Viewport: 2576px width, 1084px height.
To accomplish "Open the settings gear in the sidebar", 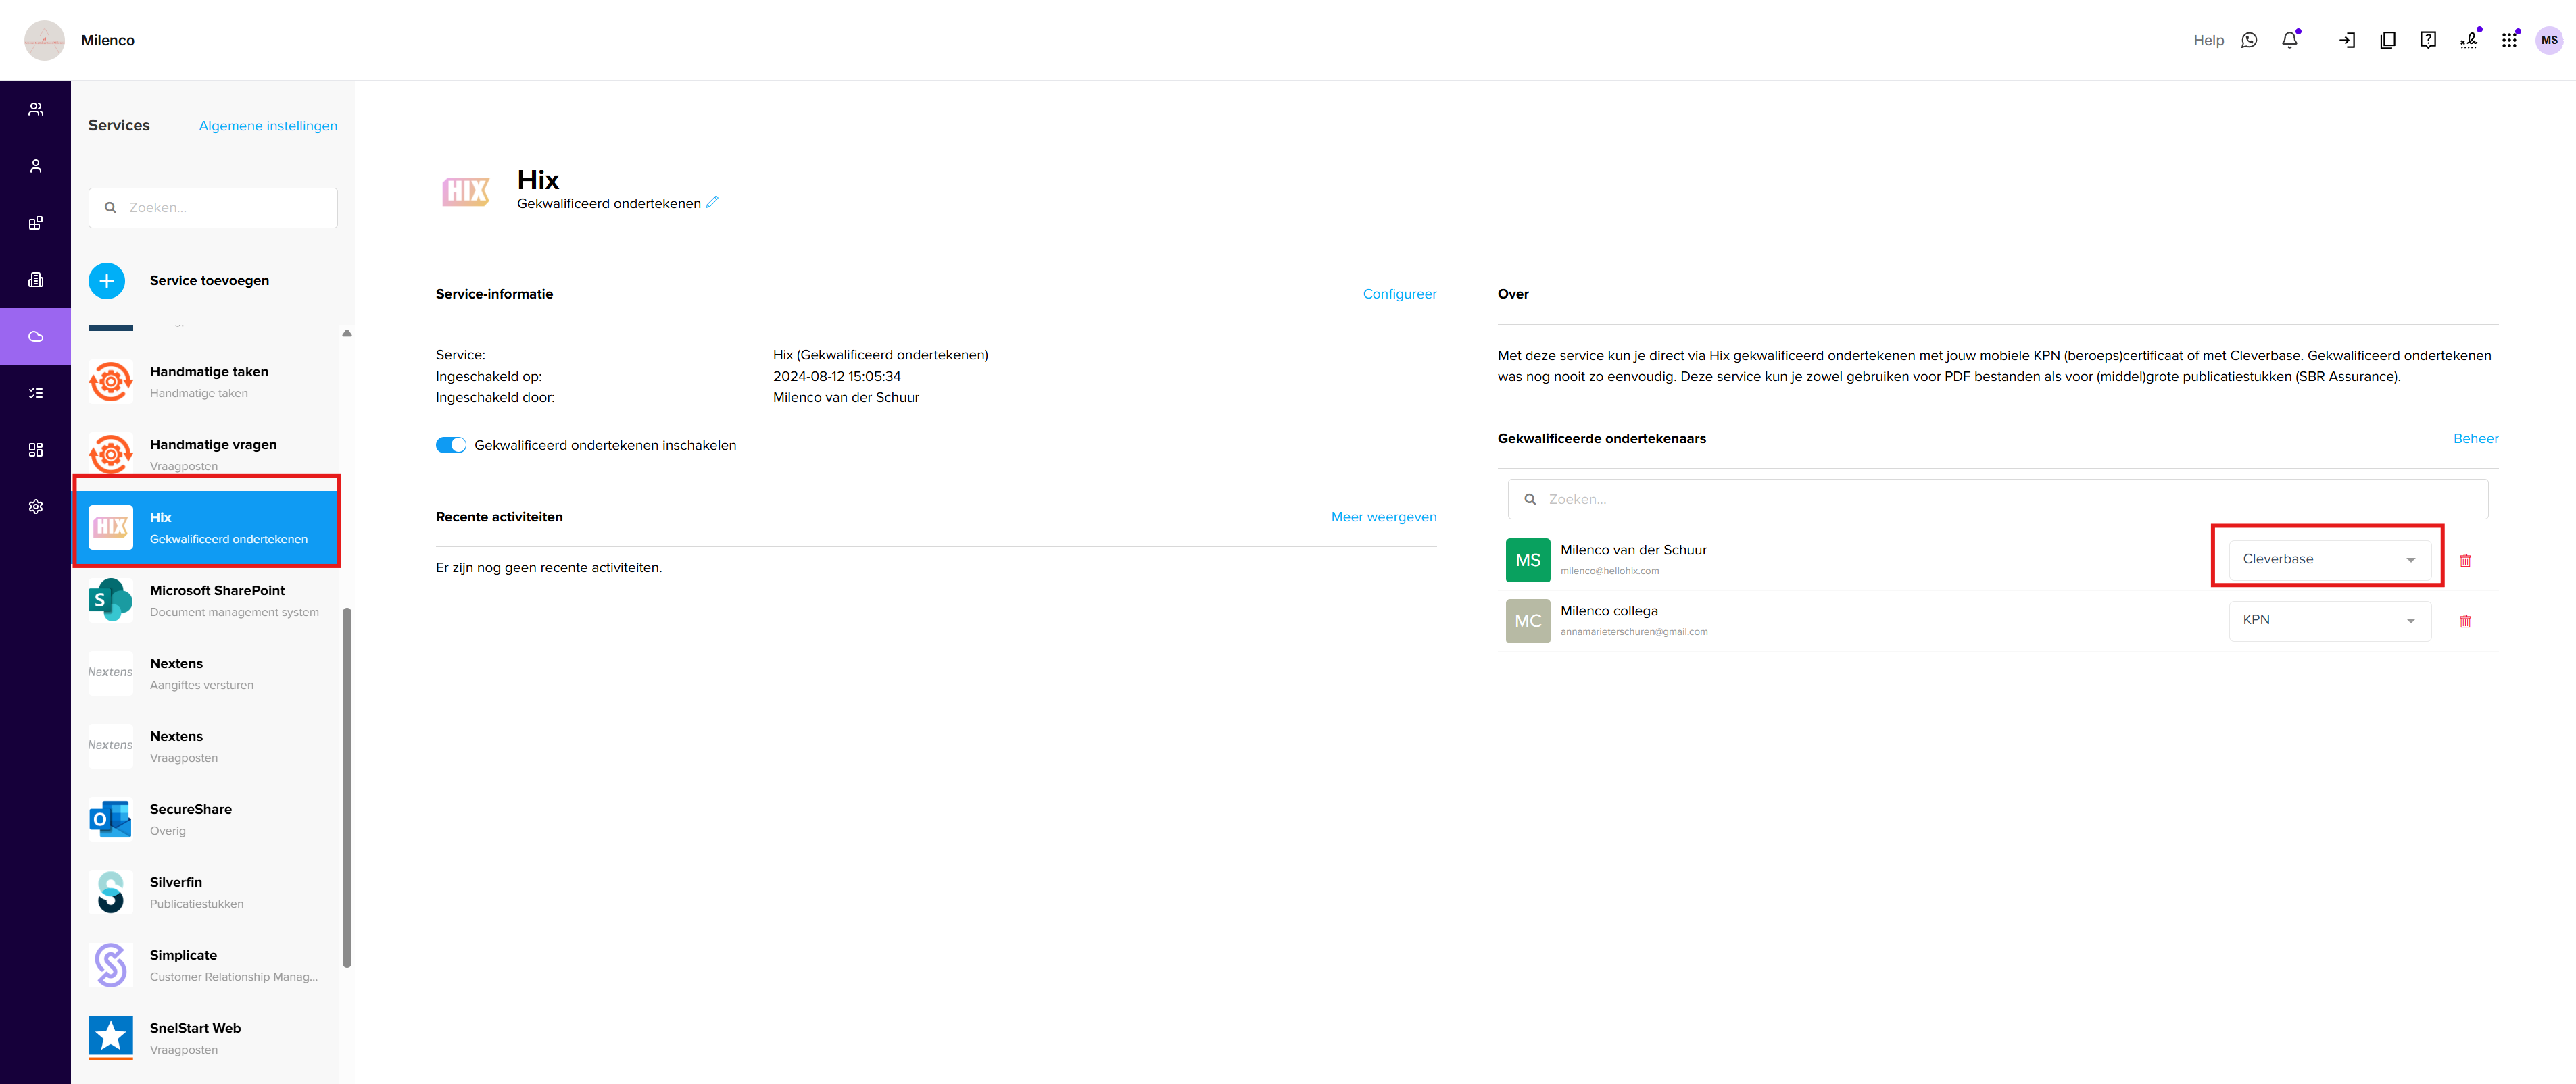I will [36, 507].
